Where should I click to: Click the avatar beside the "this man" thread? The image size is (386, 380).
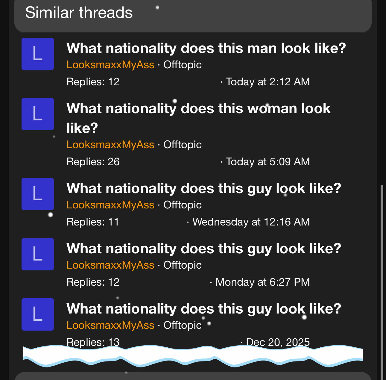pyautogui.click(x=38, y=54)
